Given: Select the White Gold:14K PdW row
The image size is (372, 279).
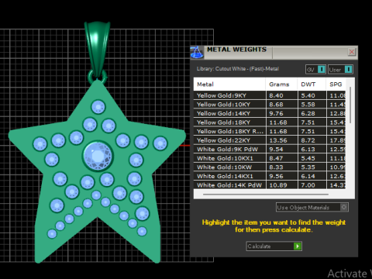Looking at the screenshot, I should [270, 185].
